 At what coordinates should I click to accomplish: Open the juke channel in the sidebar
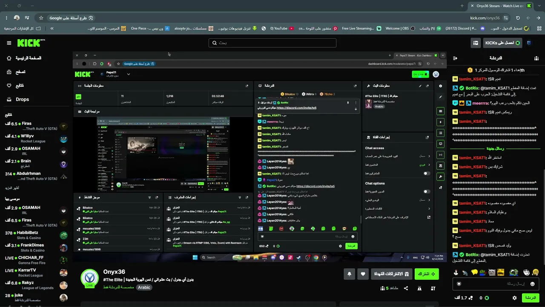click(36, 298)
